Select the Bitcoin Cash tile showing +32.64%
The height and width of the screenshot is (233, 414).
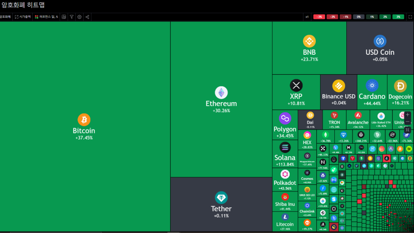[x=377, y=137]
